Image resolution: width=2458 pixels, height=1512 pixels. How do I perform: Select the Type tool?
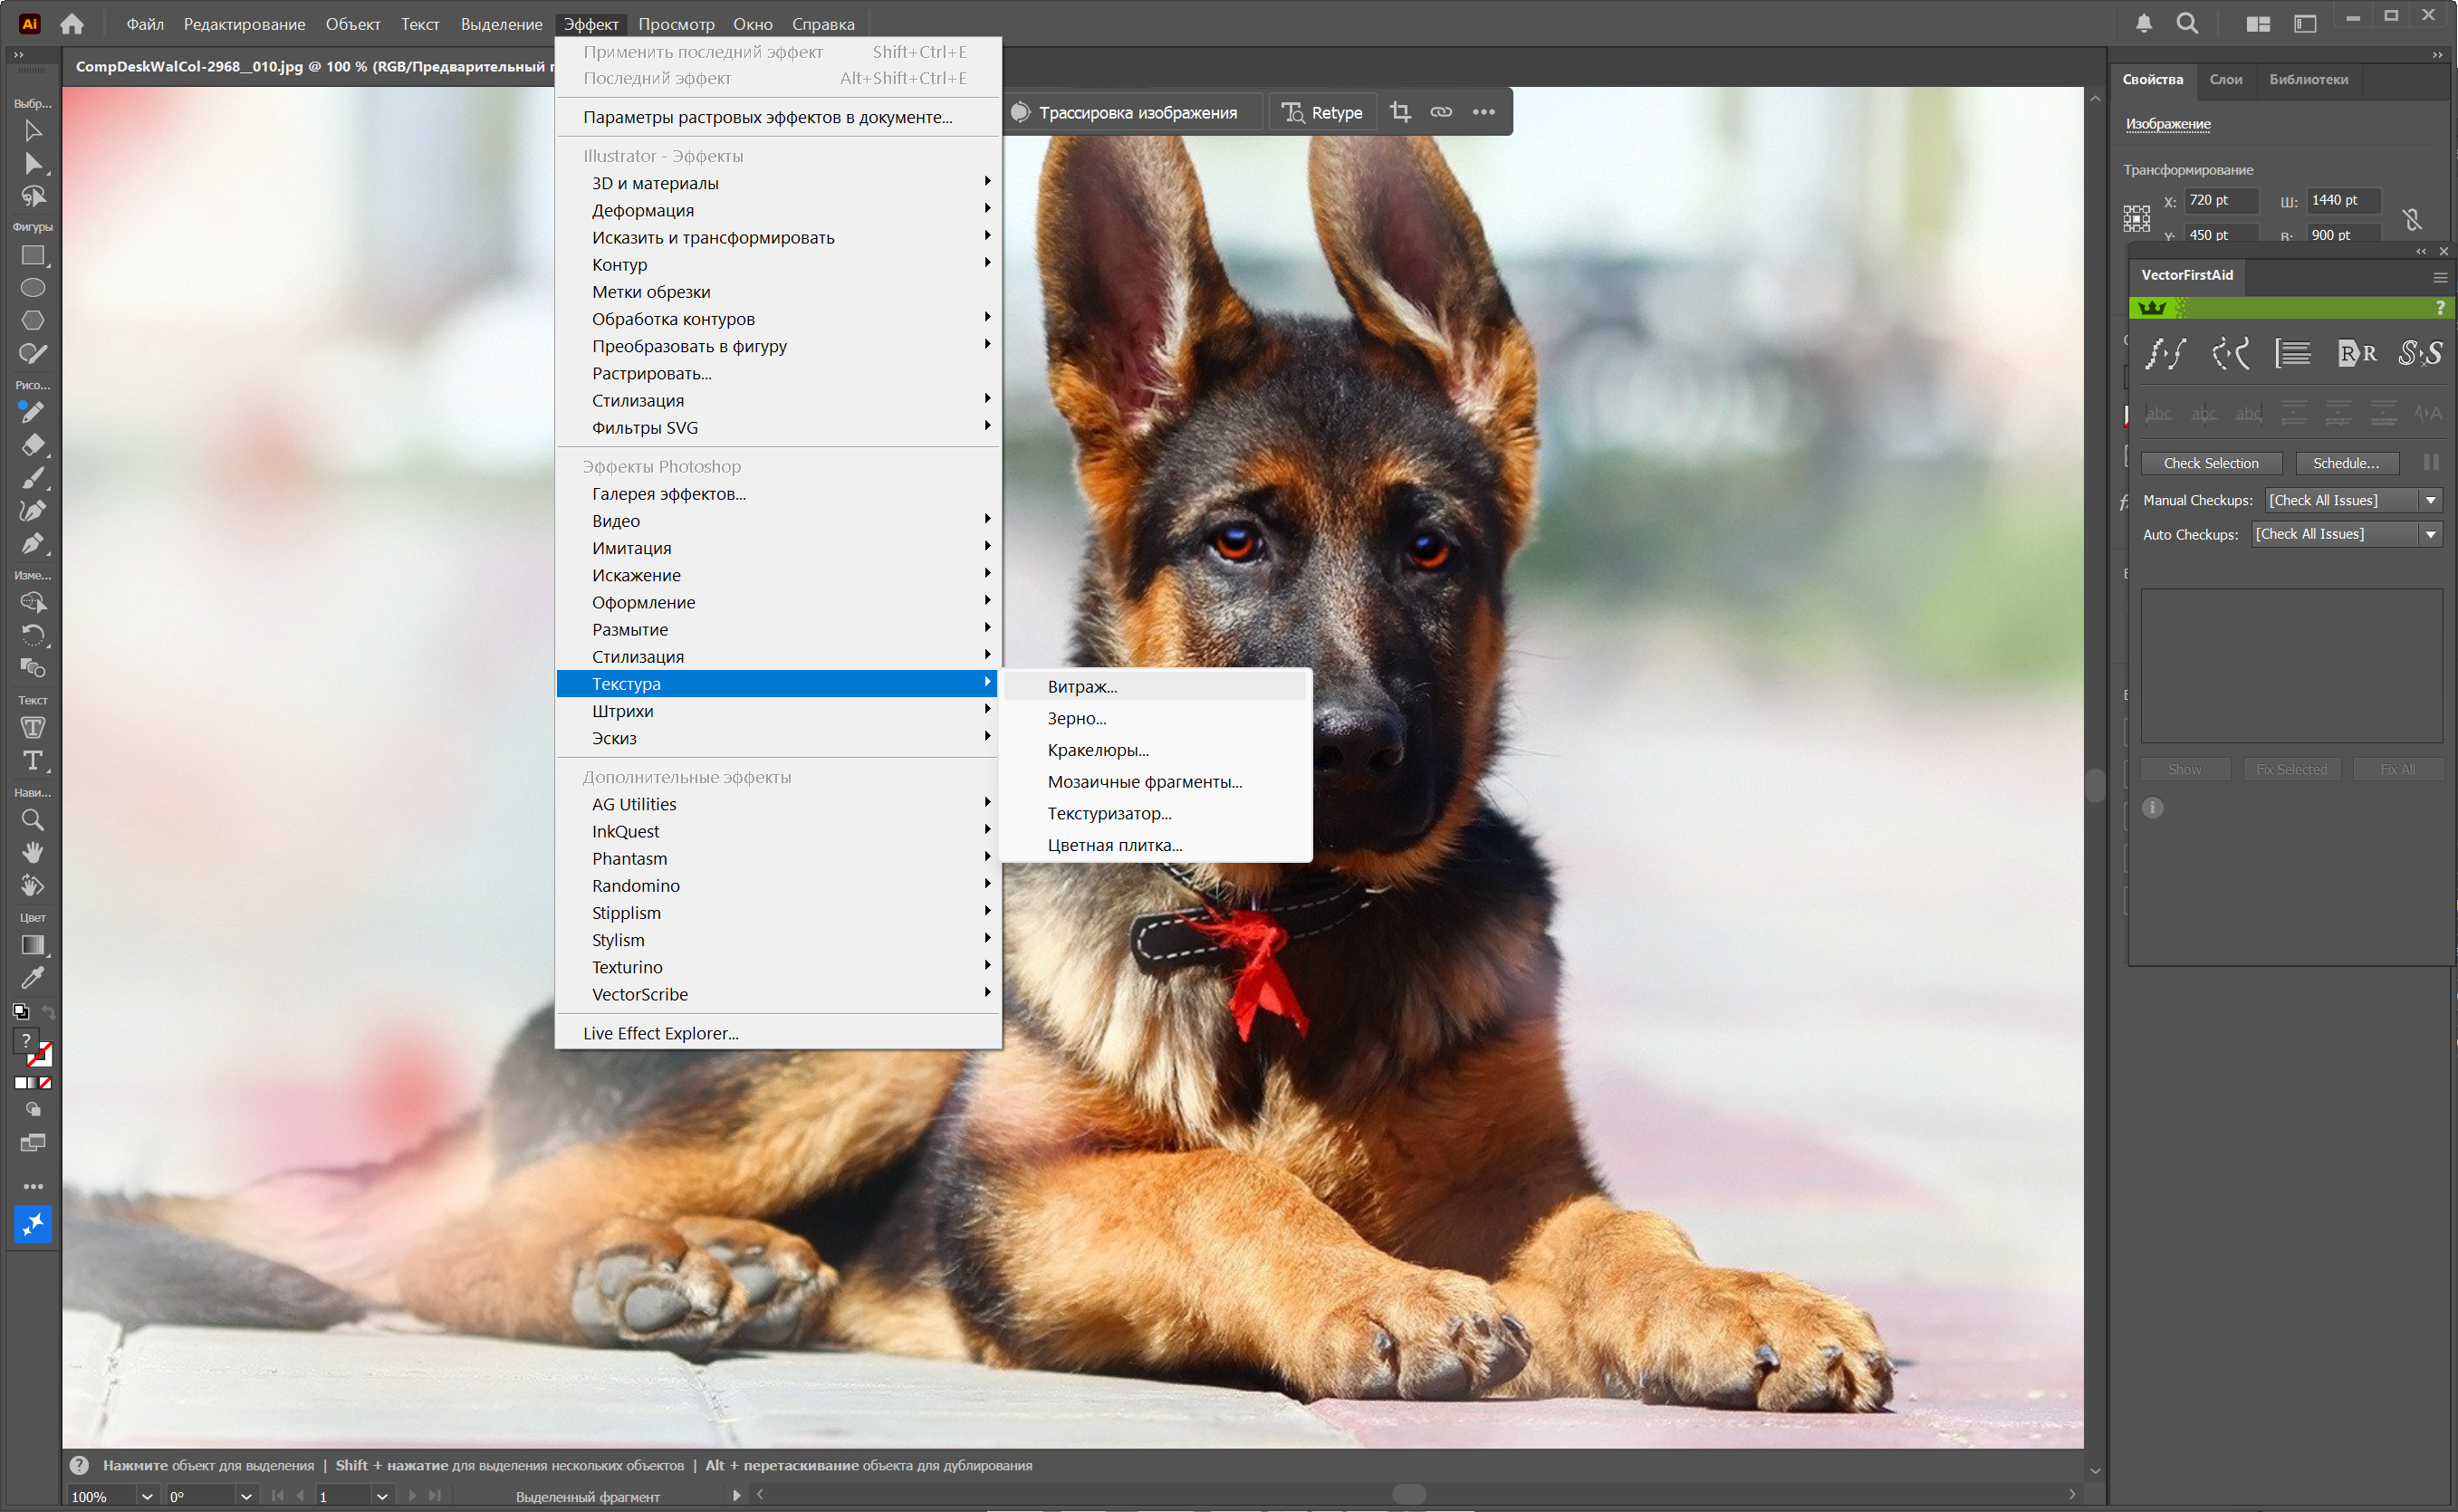(32, 760)
